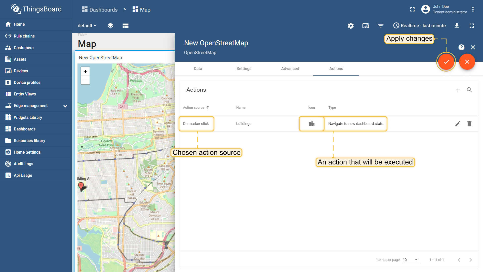Image resolution: width=483 pixels, height=272 pixels.
Task: Go to previous page of actions
Action: click(x=459, y=260)
